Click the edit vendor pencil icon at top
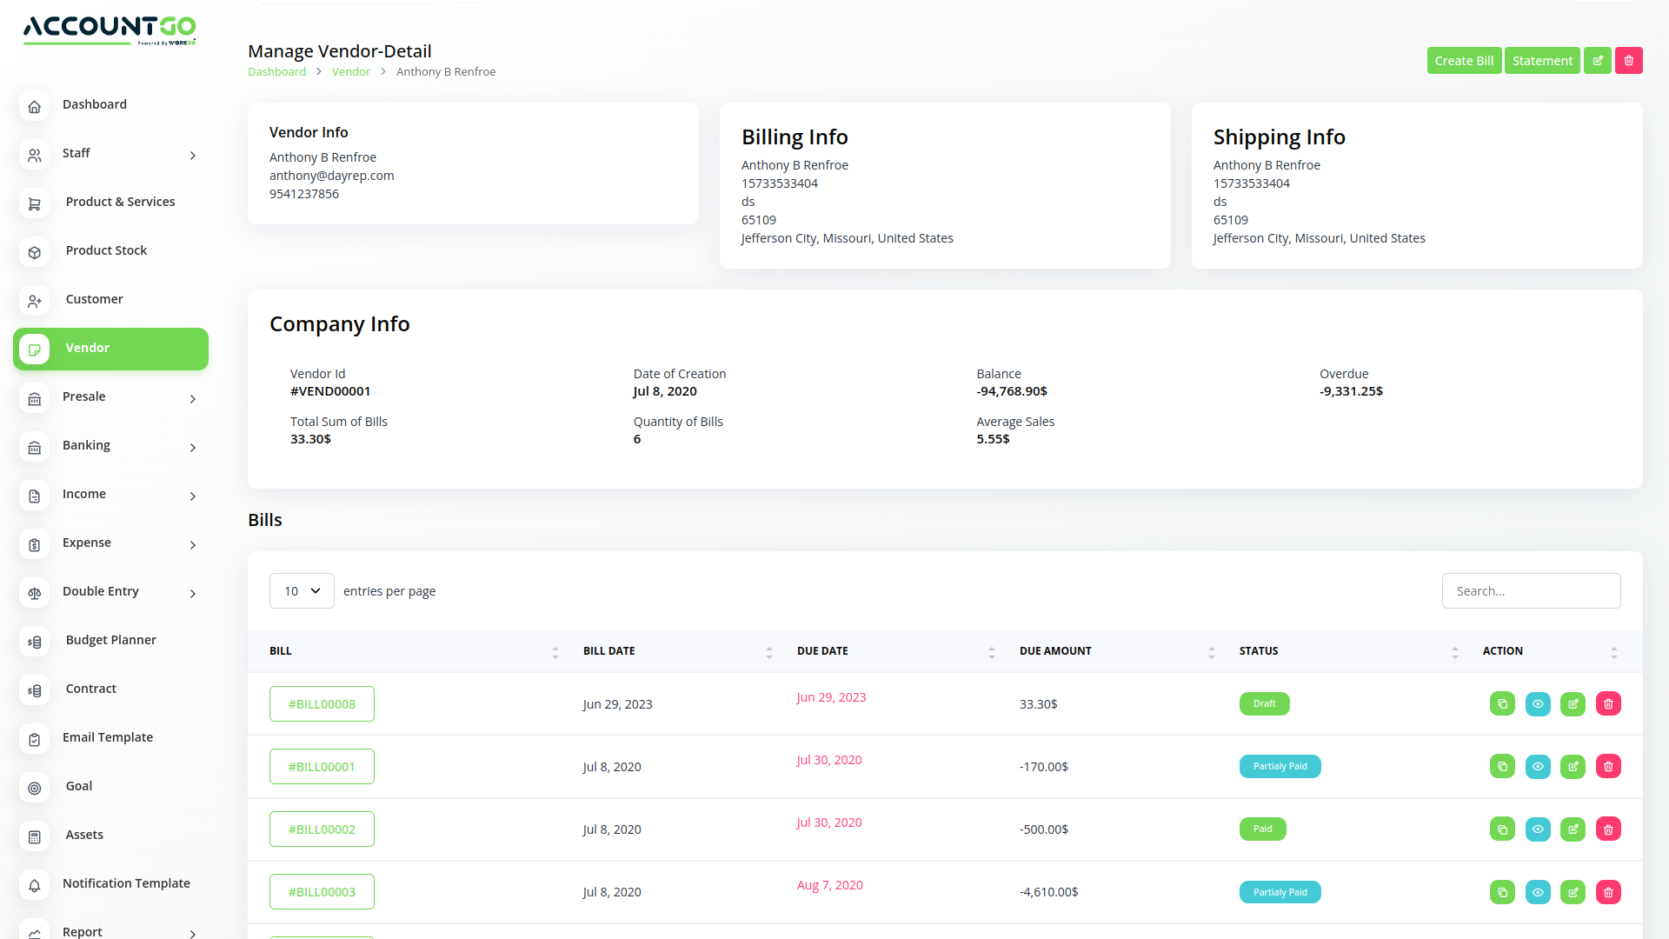The height and width of the screenshot is (939, 1669). coord(1597,61)
